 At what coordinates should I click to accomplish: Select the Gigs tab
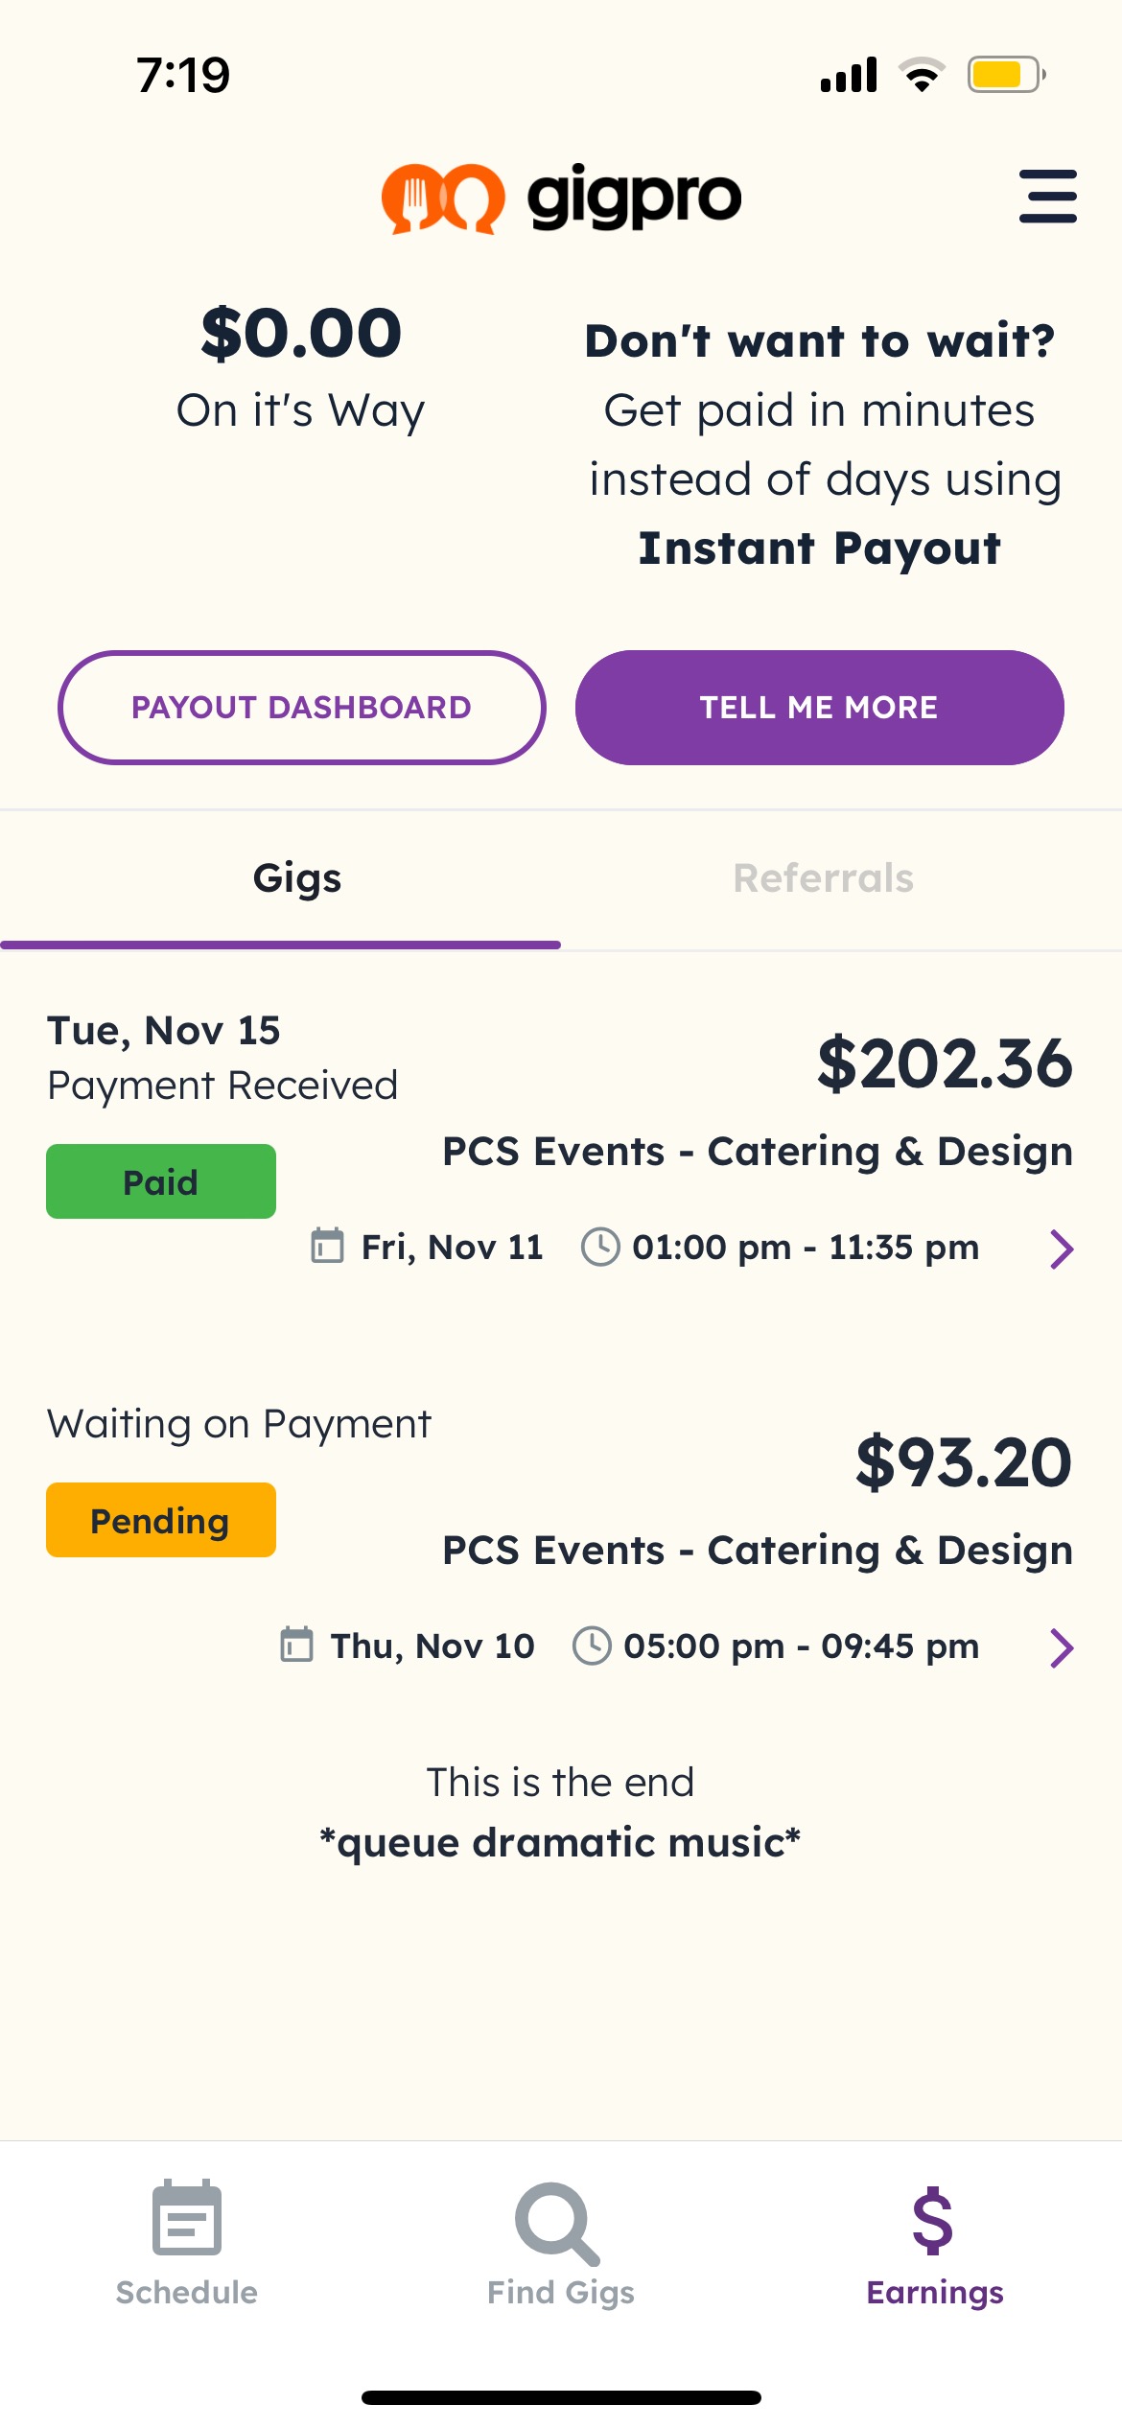coord(297,878)
